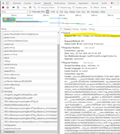
Task: Open the Security tab
Action: pyautogui.click(x=95, y=3)
